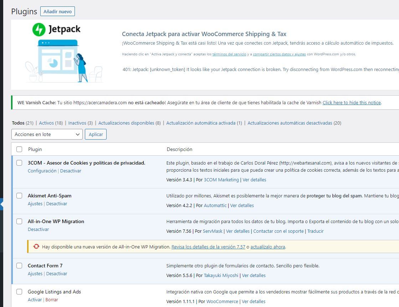Mark the Google Listings and Ads checkbox
This screenshot has height=307, width=399.
point(19,292)
